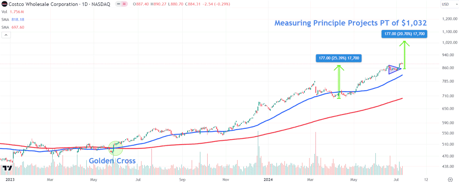Click the Golden Cross text annotation
Viewport: 459px width, 182px height.
(112, 161)
